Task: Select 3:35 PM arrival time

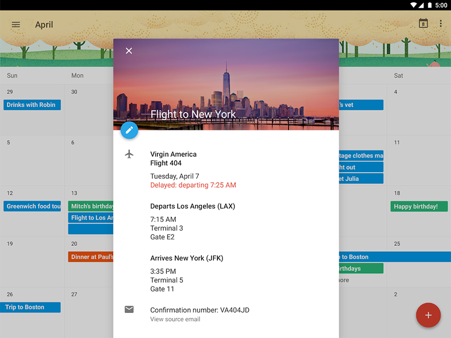Action: pos(163,271)
